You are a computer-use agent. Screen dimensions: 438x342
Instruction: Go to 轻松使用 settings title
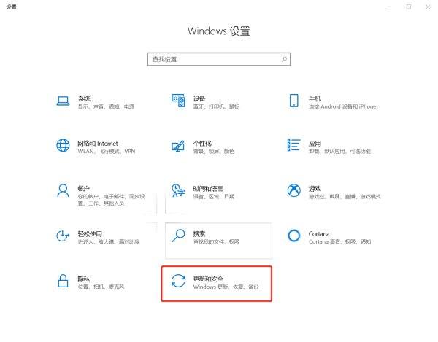[90, 234]
